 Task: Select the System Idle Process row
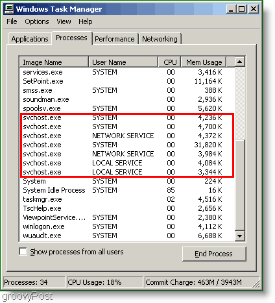(x=127, y=190)
